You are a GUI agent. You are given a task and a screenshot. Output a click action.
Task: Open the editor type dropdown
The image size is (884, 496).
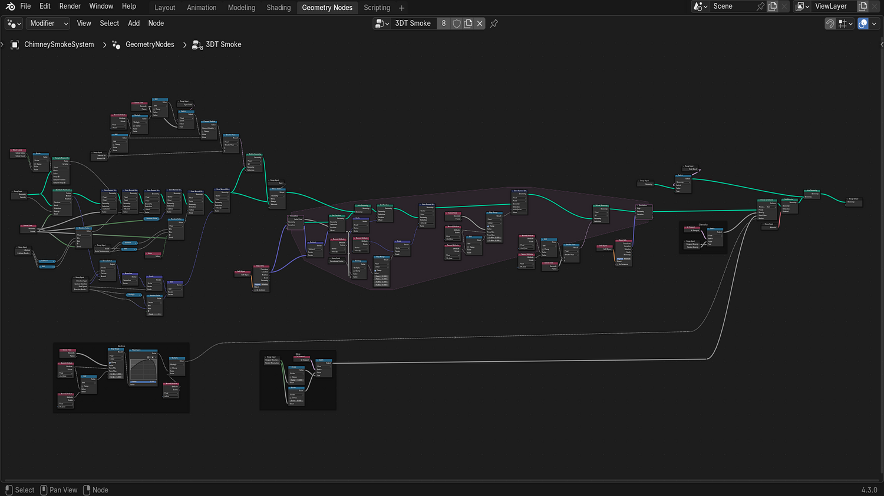(14, 24)
